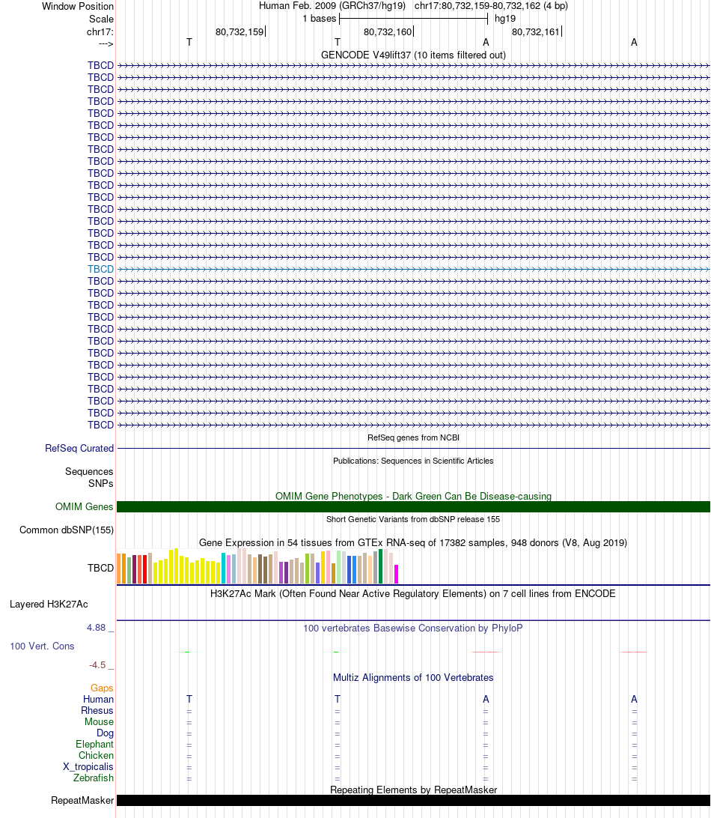The width and height of the screenshot is (711, 818).
Task: Click the chr17: ruler label
Action: pyautogui.click(x=100, y=31)
